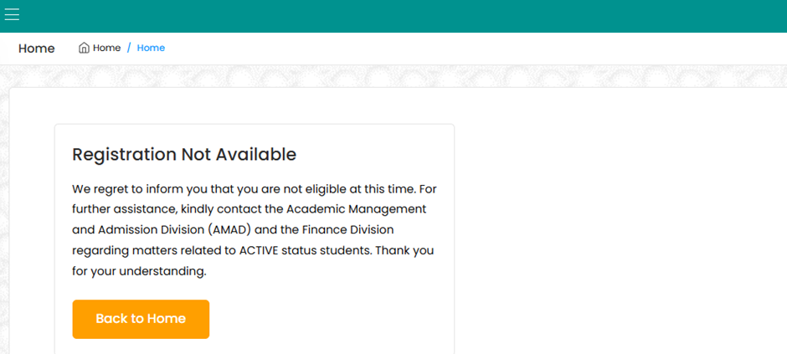Click the 'and Admission Division' text
Screen dimensions: 787x354
tap(136, 229)
